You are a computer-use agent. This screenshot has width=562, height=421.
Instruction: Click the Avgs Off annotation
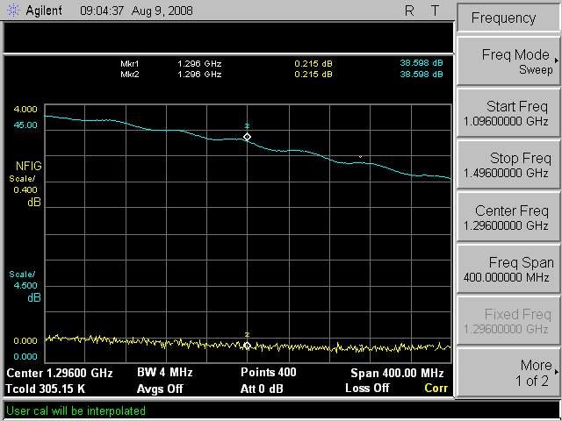160,389
